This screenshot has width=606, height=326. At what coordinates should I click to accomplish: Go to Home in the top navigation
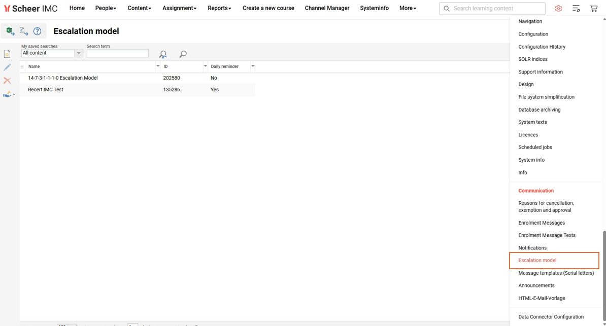click(77, 8)
